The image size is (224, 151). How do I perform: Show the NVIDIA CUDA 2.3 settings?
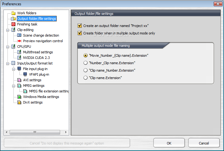[x=36, y=58]
